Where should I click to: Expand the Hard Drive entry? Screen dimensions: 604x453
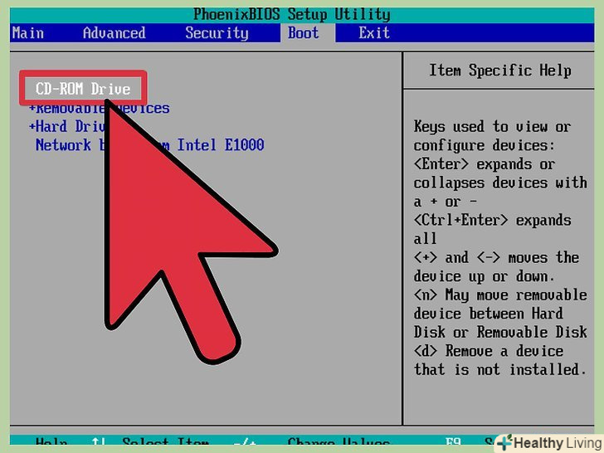point(67,126)
